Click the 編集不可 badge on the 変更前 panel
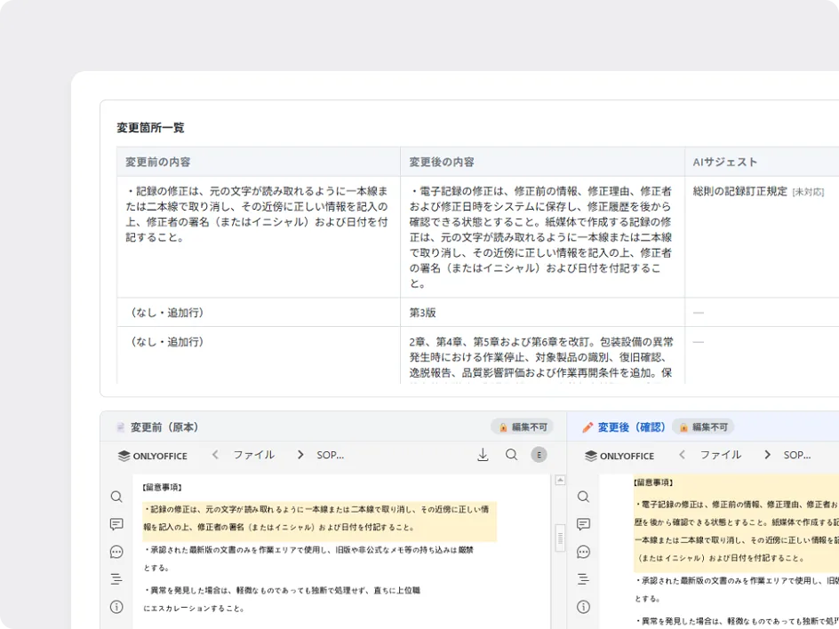This screenshot has width=839, height=629. pos(523,426)
